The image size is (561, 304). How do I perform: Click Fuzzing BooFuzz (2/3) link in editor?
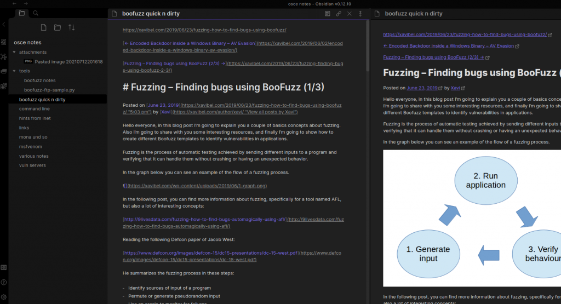[x=175, y=64]
